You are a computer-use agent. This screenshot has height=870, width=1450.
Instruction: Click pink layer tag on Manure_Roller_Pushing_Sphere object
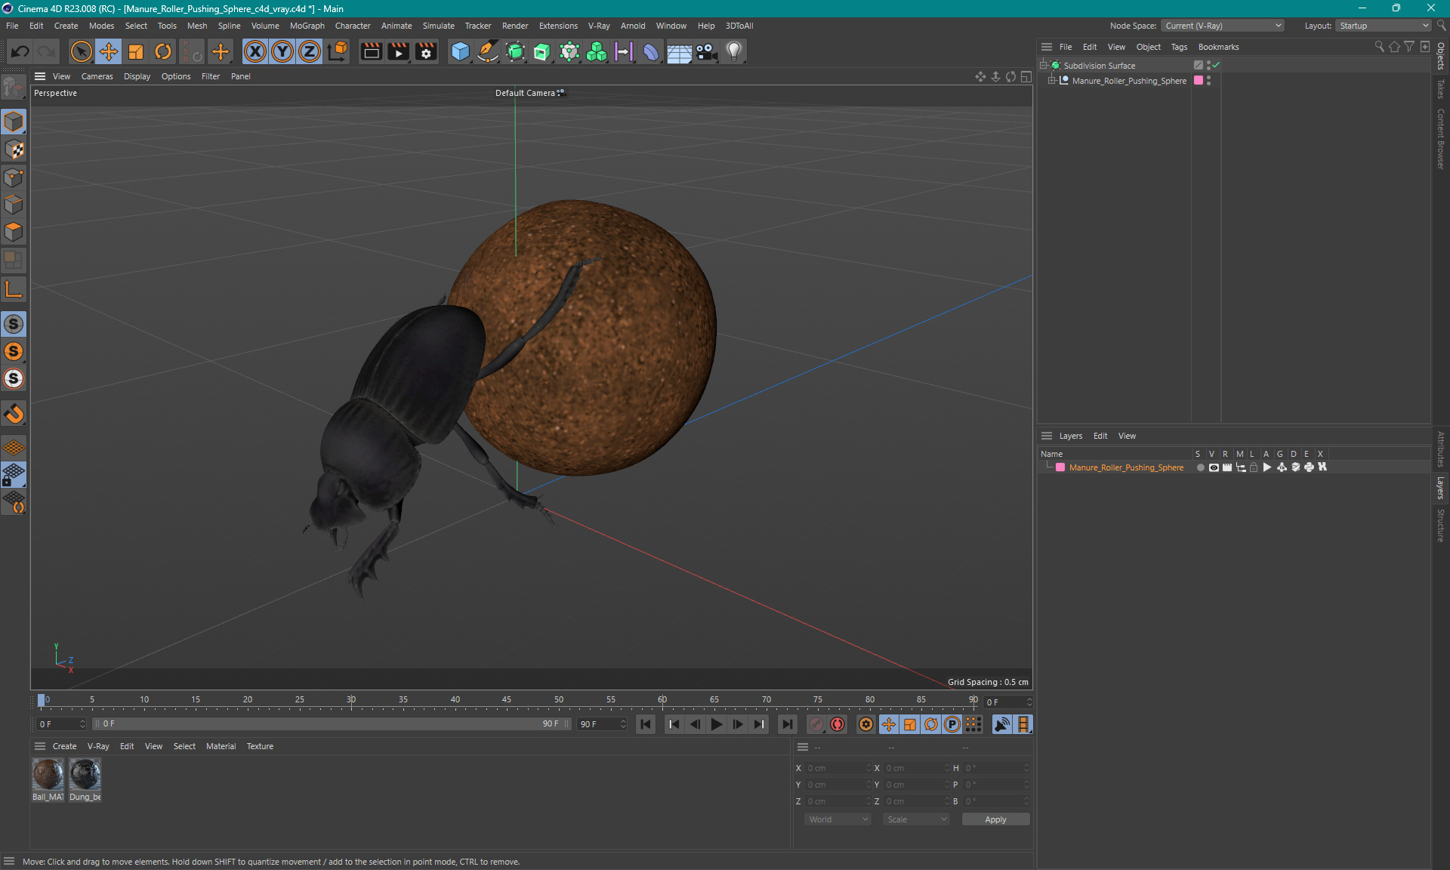(1198, 81)
